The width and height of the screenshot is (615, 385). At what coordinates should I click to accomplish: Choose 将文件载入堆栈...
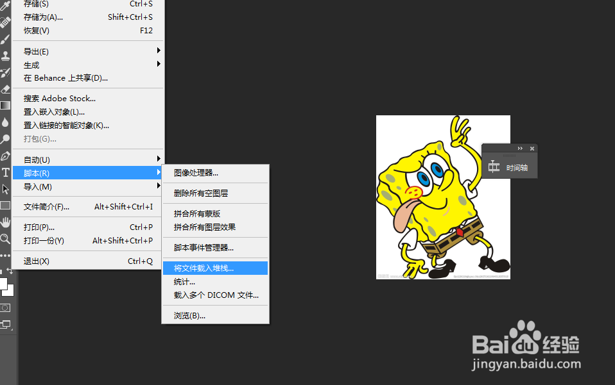[x=215, y=268]
